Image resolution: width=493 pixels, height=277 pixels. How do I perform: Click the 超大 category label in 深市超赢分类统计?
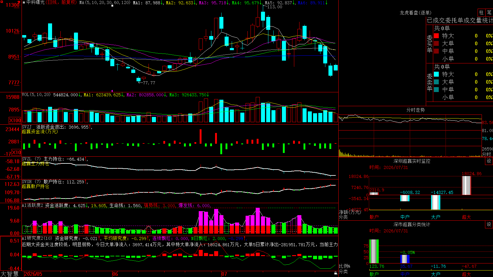[x=467, y=274]
